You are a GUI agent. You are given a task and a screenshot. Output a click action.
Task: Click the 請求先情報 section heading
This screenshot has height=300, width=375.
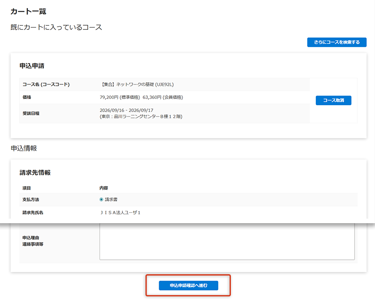tap(35, 173)
